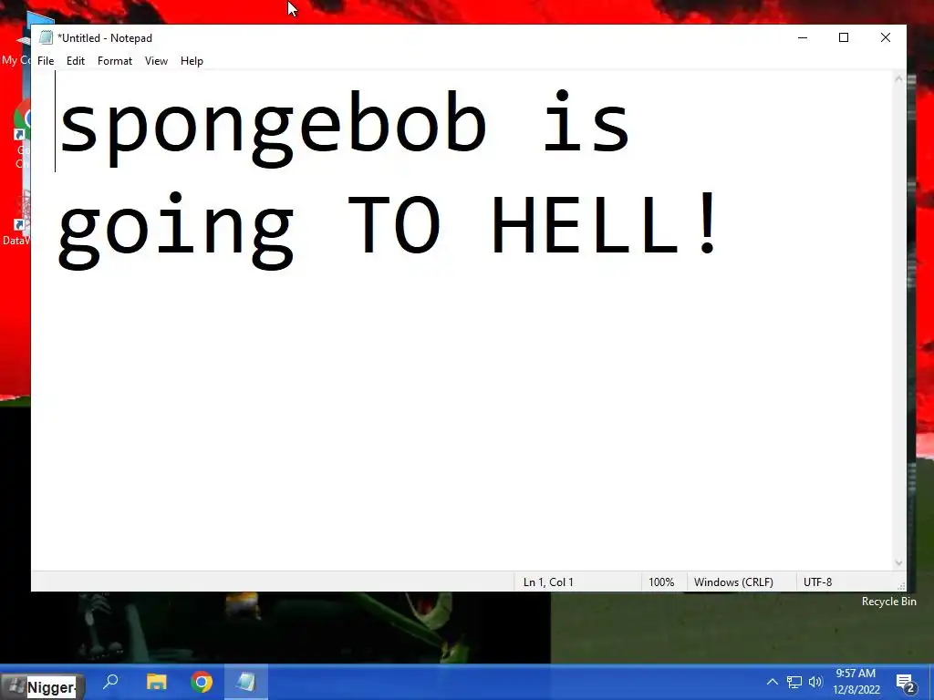Click the Windows (CRLF) status entry
The width and height of the screenshot is (934, 700).
(733, 582)
